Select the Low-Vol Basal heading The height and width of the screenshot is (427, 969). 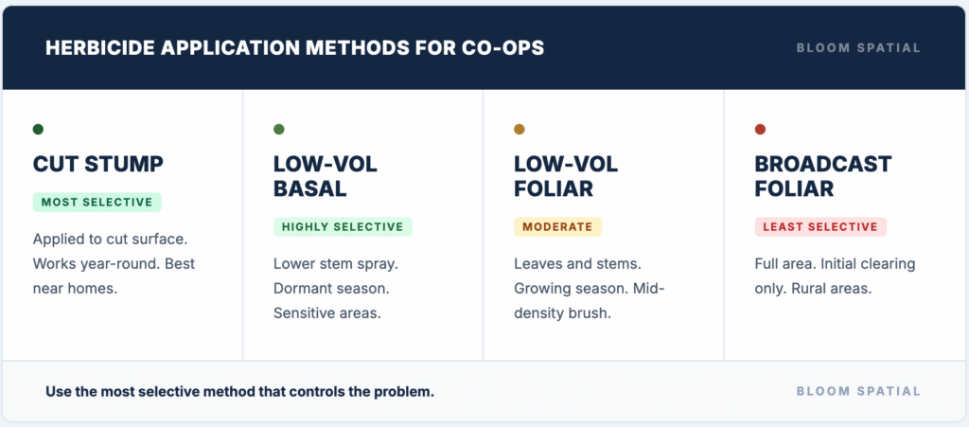(x=326, y=176)
